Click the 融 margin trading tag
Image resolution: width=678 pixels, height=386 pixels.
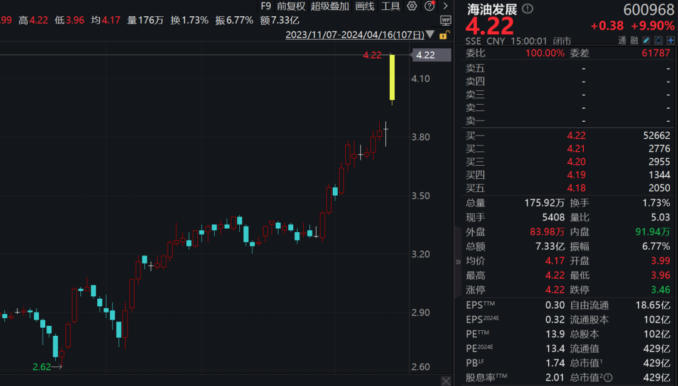coord(634,41)
